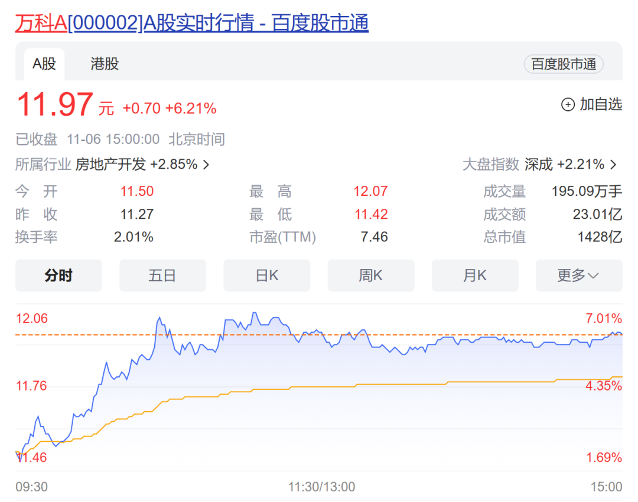Click the percent change +6.21%

point(191,109)
